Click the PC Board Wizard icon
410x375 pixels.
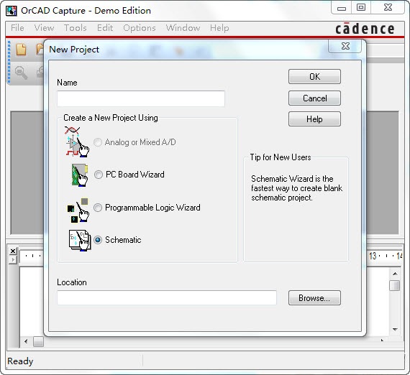[80, 175]
